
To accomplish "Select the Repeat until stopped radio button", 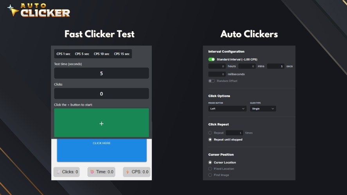I will click(x=210, y=140).
